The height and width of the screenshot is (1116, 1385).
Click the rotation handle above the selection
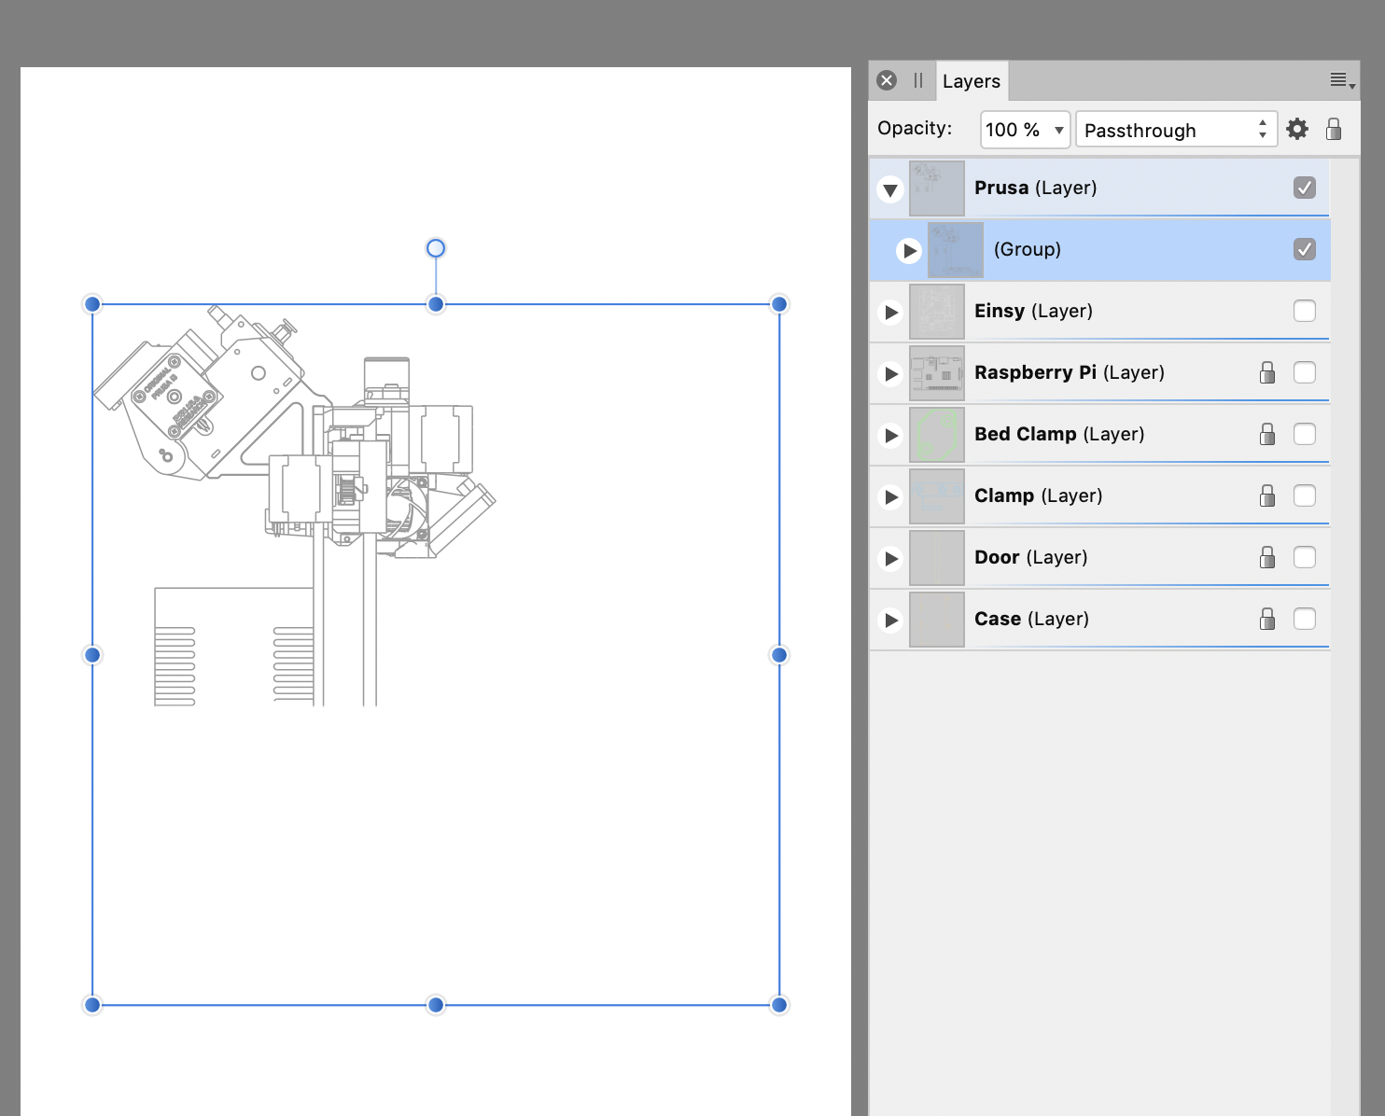tap(436, 248)
